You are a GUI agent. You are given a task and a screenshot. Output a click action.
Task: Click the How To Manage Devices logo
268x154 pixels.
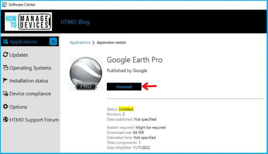pos(28,22)
